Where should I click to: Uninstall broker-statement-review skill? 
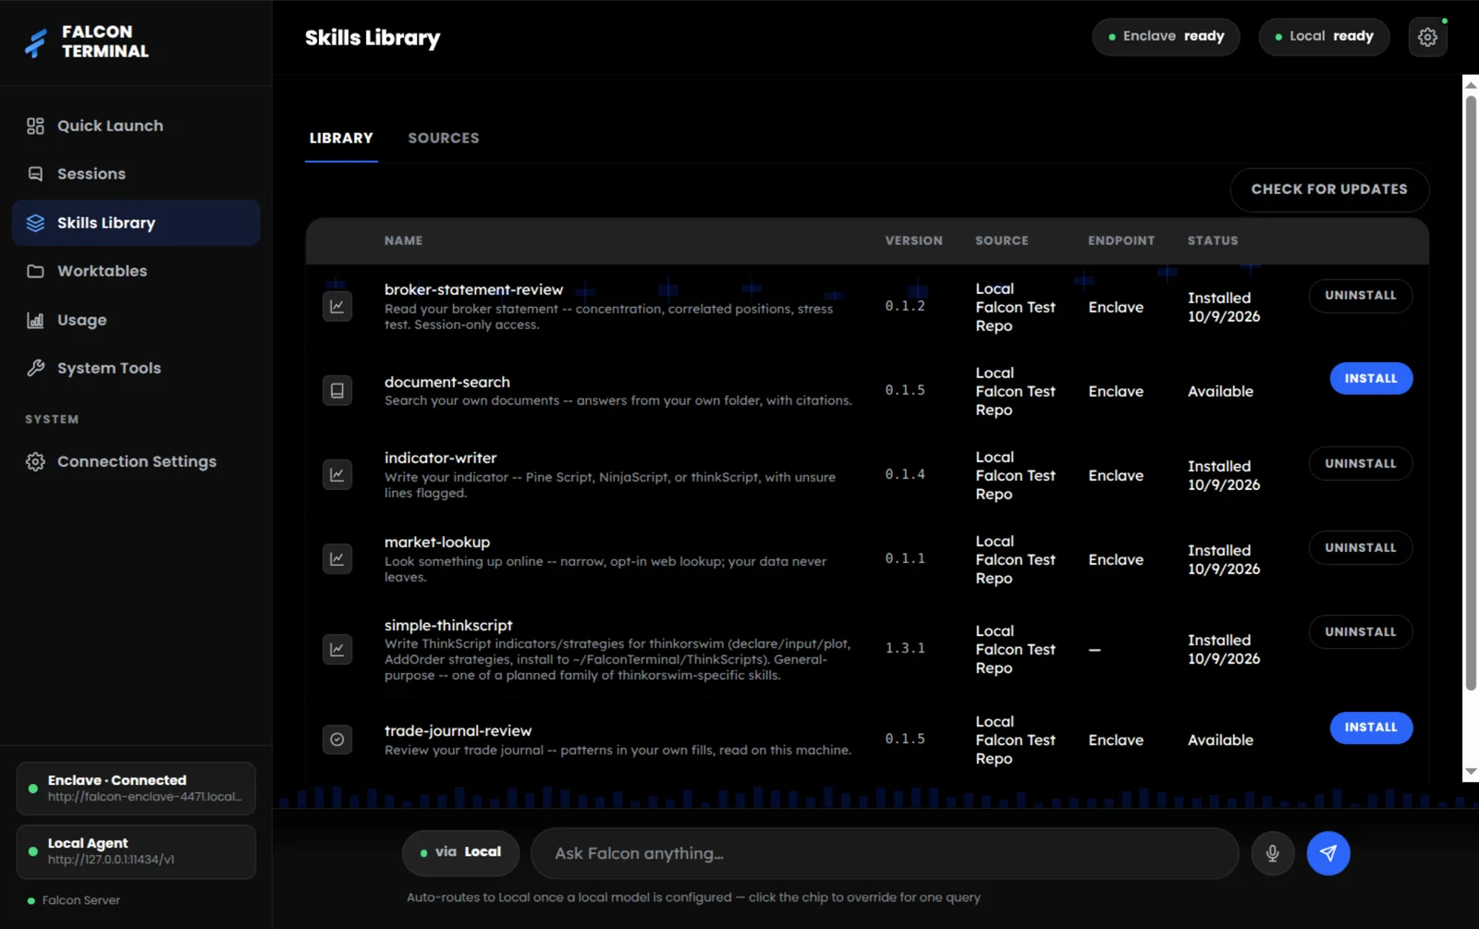(x=1361, y=295)
